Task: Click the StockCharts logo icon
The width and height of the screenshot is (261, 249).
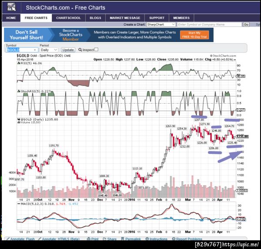Action: pyautogui.click(x=11, y=7)
